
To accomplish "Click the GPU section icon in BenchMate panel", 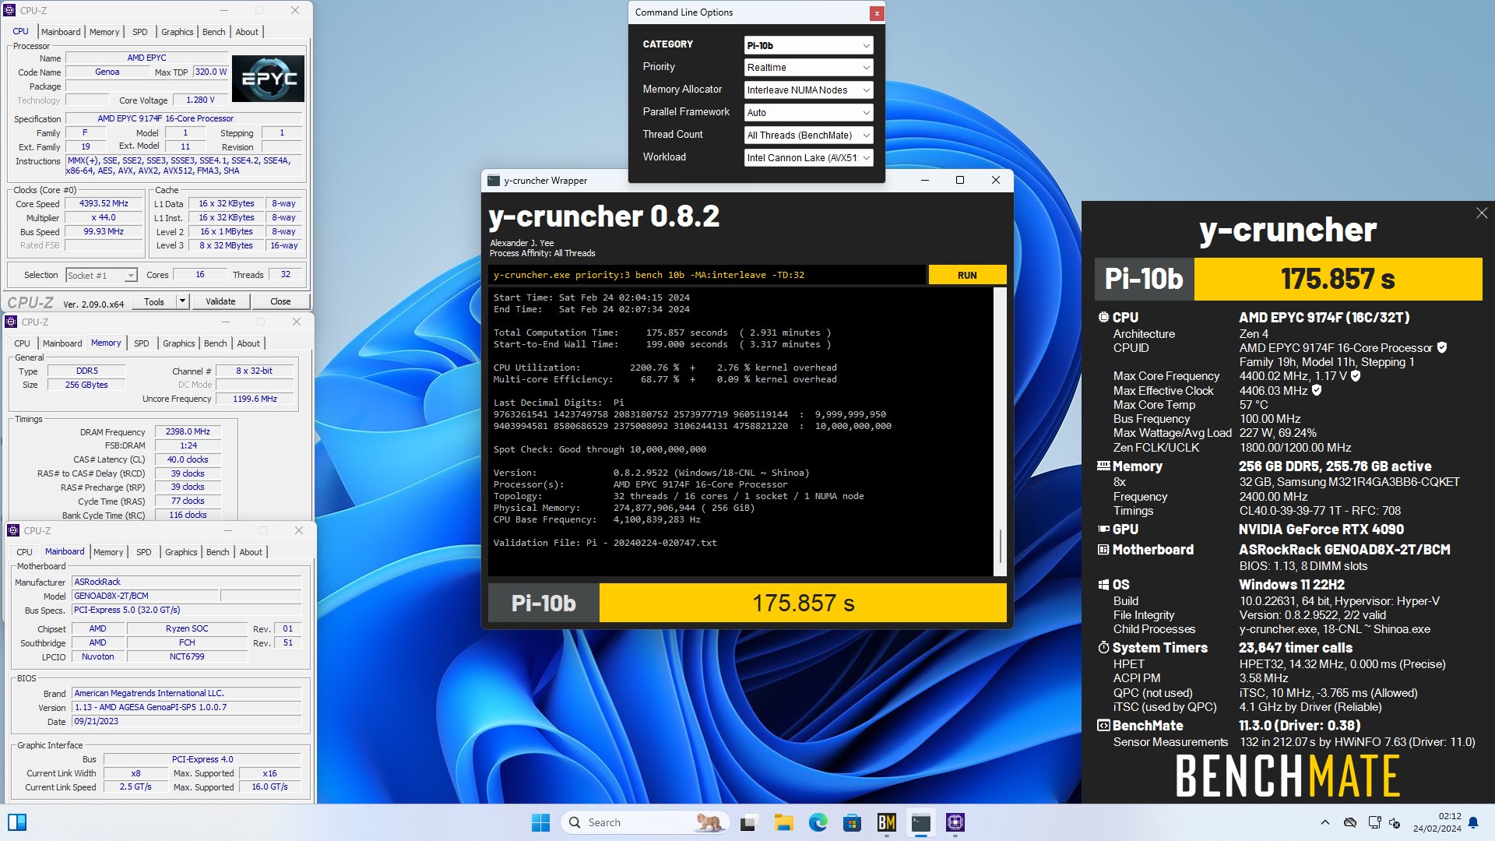I will [1103, 530].
